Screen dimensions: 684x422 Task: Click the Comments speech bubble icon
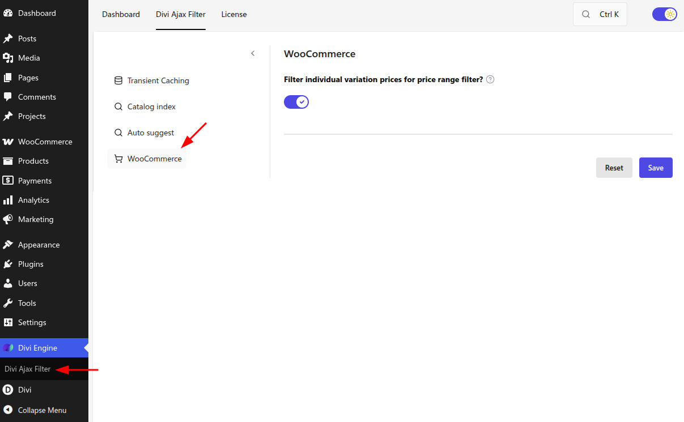click(x=8, y=97)
